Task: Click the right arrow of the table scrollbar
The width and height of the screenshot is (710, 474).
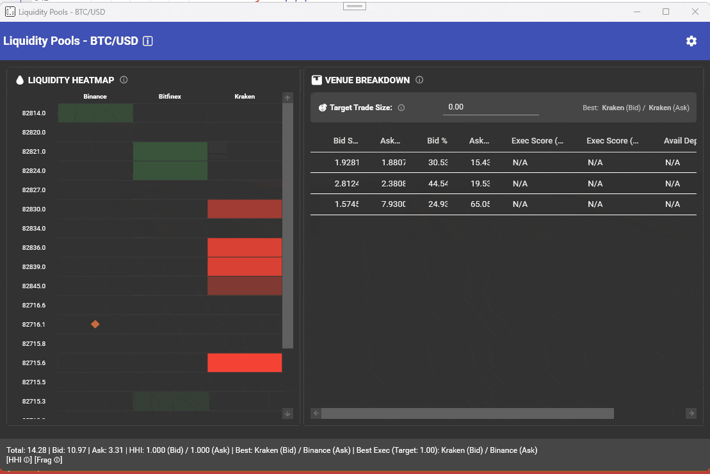Action: click(x=691, y=413)
